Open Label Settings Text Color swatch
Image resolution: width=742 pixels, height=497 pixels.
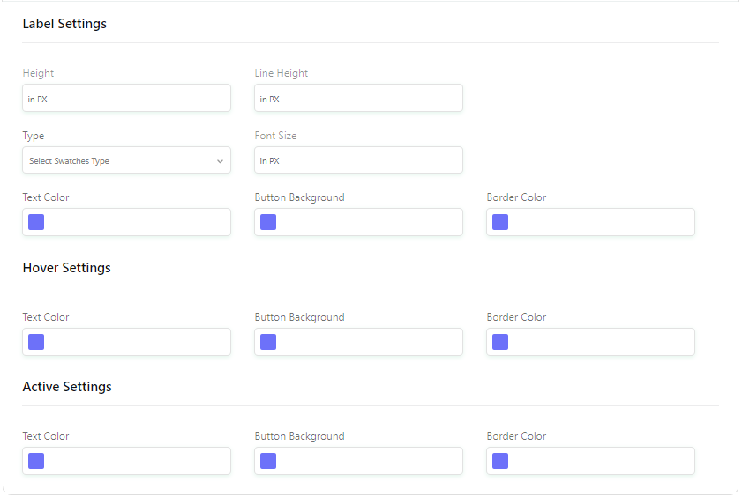[x=36, y=222]
